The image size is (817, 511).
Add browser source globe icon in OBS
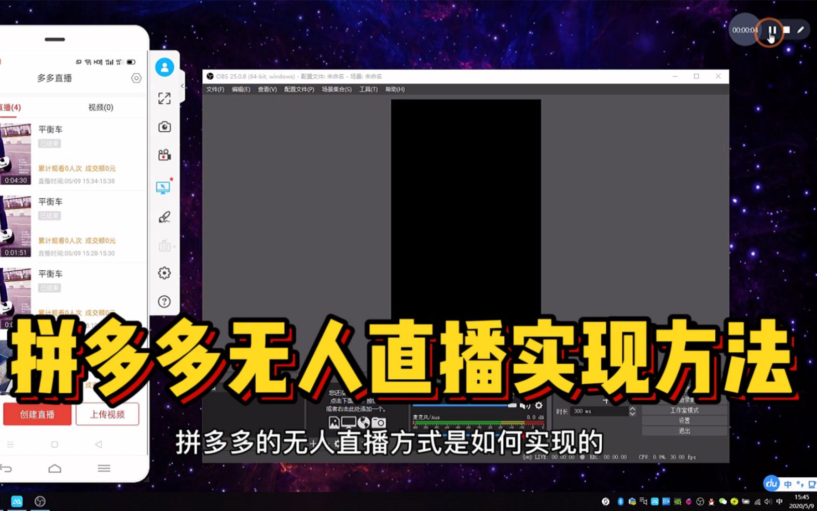pos(364,423)
